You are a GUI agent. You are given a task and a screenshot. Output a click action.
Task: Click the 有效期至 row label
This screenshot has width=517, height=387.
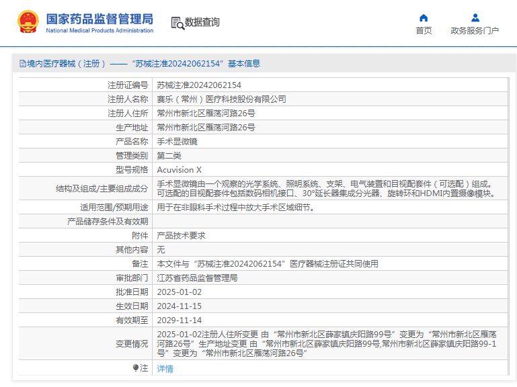pyautogui.click(x=132, y=320)
